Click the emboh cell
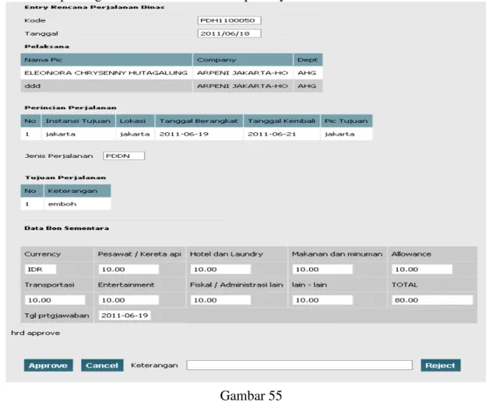The width and height of the screenshot is (486, 402). pos(77,204)
